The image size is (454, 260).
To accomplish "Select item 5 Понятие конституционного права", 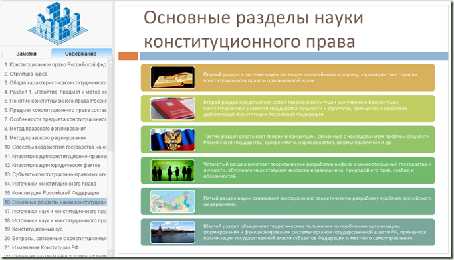I will click(55, 101).
